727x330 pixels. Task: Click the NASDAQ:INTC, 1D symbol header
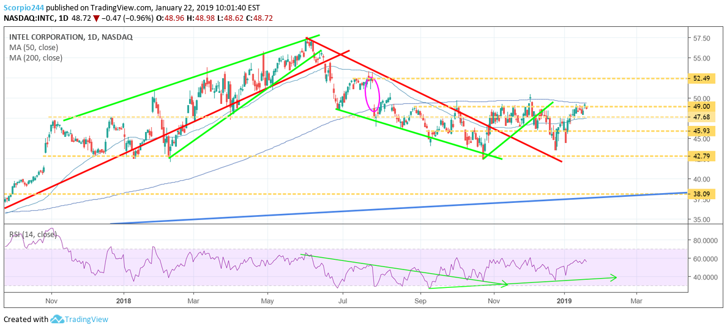(x=37, y=18)
